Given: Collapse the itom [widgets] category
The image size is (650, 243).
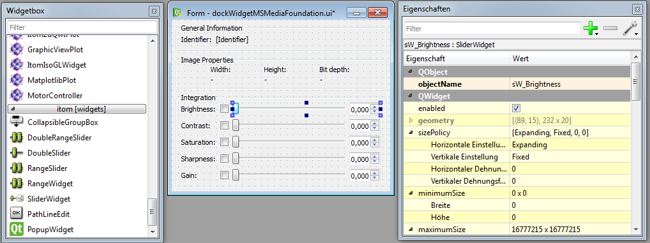Looking at the screenshot, I should click(12, 109).
